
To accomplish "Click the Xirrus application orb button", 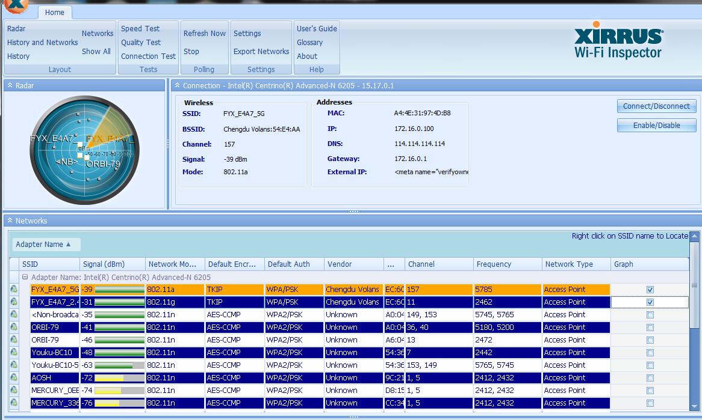I will click(x=16, y=5).
